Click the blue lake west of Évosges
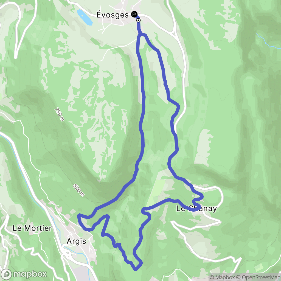 (x=85, y=17)
